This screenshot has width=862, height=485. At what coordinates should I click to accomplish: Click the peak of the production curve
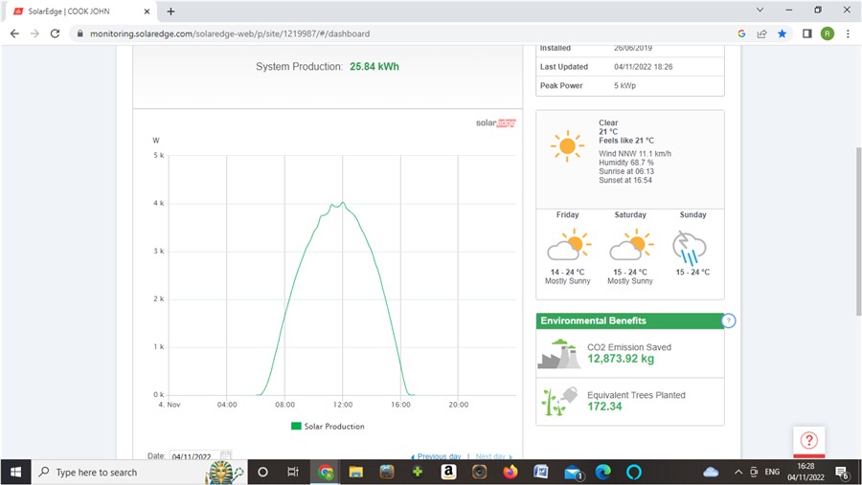[x=342, y=202]
